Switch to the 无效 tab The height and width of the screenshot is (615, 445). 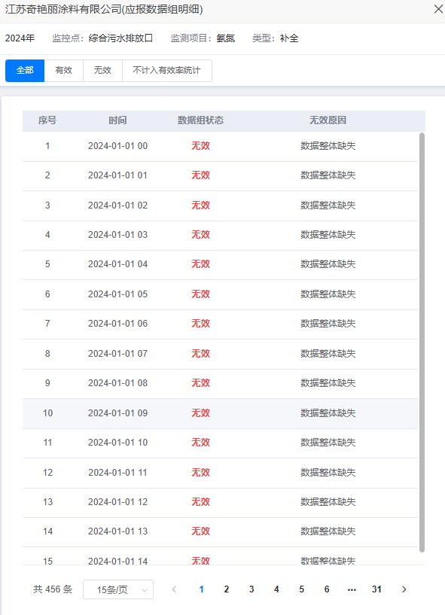(102, 71)
